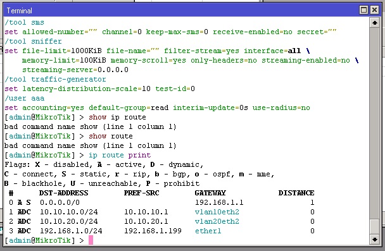Click the 192.168.1.1 gateway value
This screenshot has height=251, width=385.
[219, 202]
